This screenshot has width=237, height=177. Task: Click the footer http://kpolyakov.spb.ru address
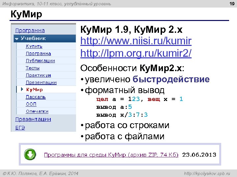point(207,173)
